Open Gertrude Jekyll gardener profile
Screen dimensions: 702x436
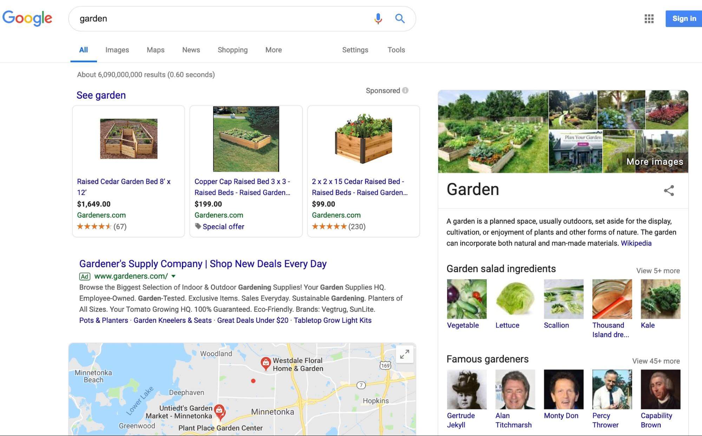pos(467,399)
